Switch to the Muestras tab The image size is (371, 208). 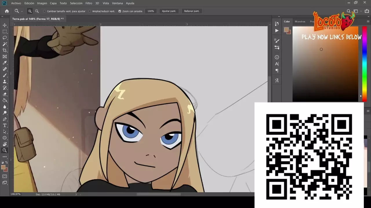click(x=300, y=21)
